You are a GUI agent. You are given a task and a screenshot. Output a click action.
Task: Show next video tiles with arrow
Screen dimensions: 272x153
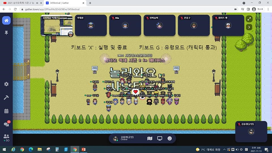tap(249, 27)
